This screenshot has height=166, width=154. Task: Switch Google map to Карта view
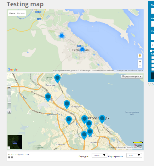(x=12, y=13)
